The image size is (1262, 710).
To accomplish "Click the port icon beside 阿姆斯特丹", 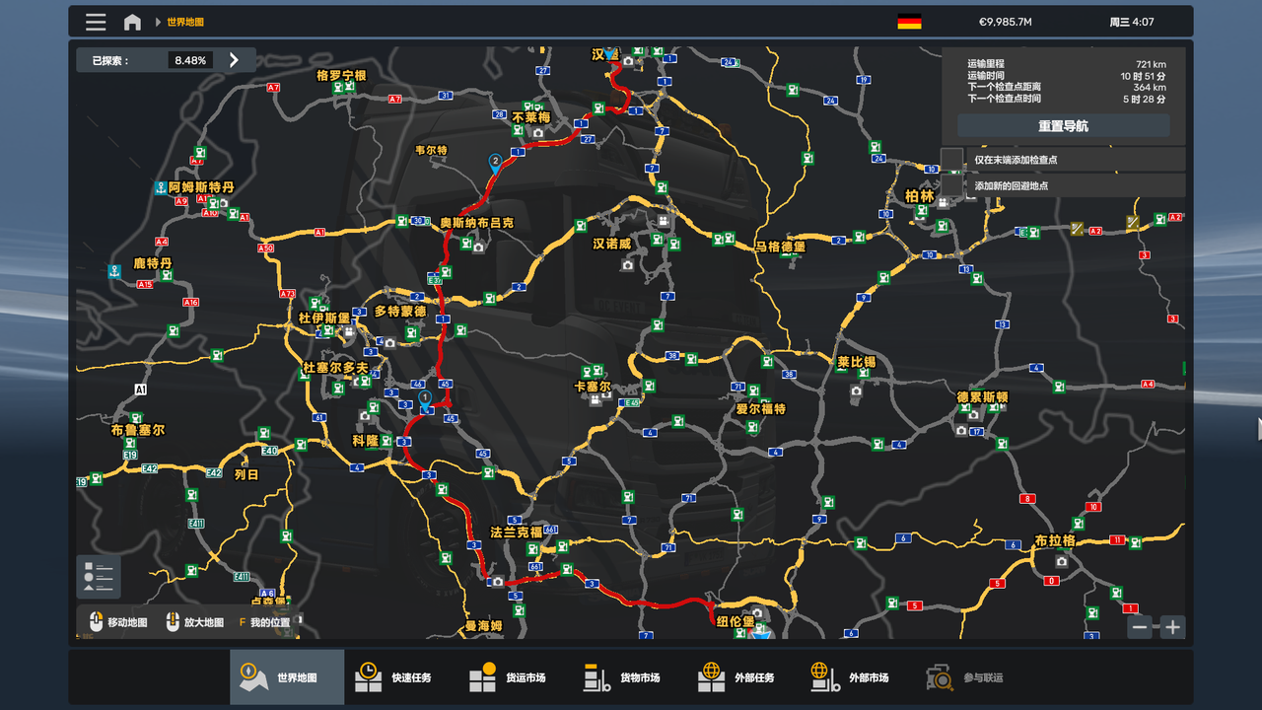I will [160, 187].
